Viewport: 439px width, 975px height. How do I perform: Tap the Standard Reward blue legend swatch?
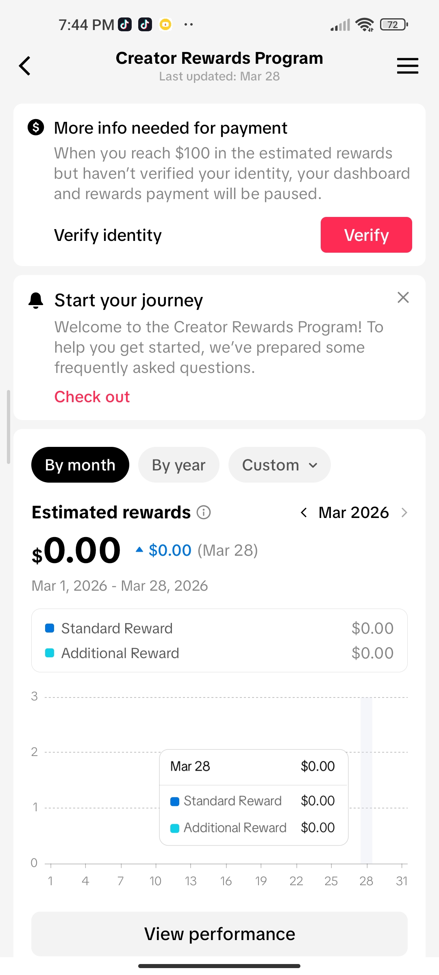(x=50, y=628)
